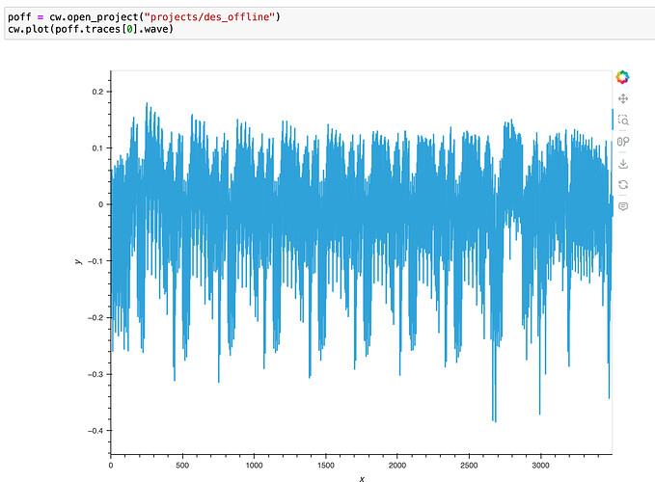
Task: Toggle the Hover tooltip tool
Action: coord(623,206)
